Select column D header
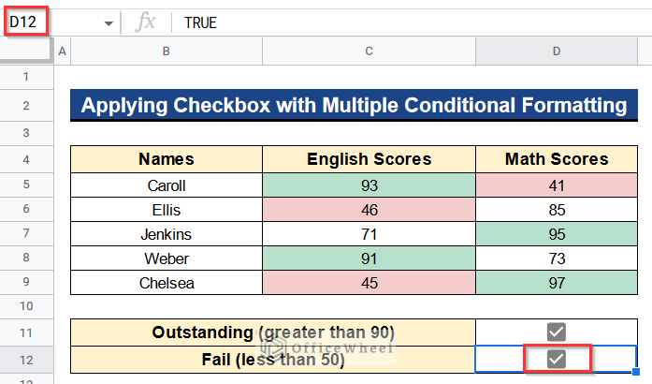This screenshot has height=384, width=652. click(x=557, y=52)
